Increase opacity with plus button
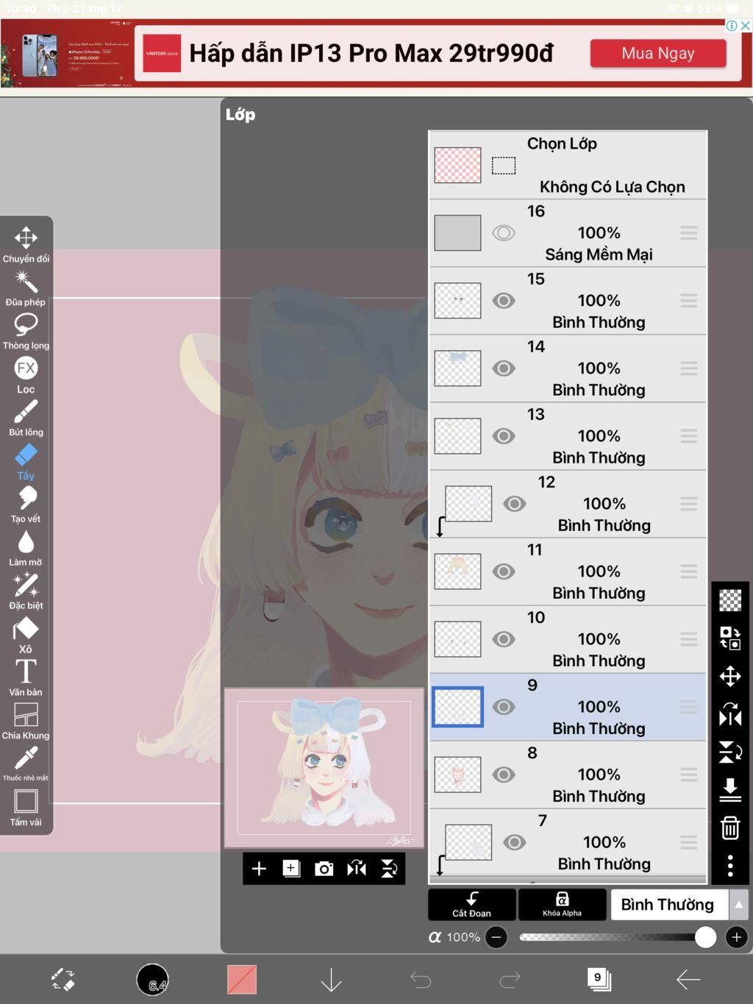 tap(736, 937)
